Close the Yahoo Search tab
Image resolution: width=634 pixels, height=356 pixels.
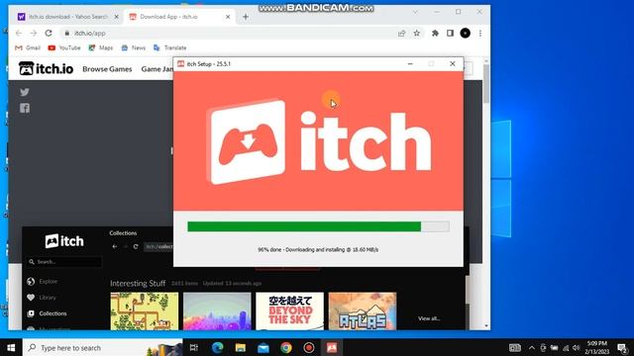117,17
